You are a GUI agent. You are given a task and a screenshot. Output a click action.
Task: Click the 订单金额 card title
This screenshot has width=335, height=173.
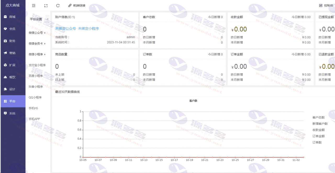click(237, 54)
